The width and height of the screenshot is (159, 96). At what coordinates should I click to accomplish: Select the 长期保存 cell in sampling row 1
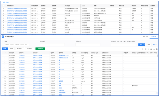134,9
